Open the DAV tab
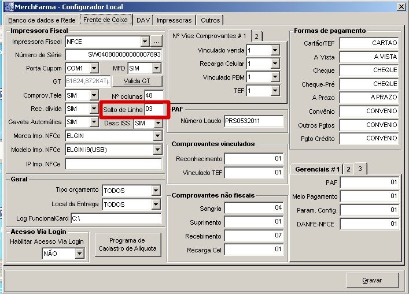Viewport: 409px width, 294px height. [x=143, y=20]
